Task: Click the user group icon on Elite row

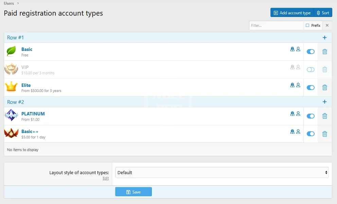Action: [292, 85]
